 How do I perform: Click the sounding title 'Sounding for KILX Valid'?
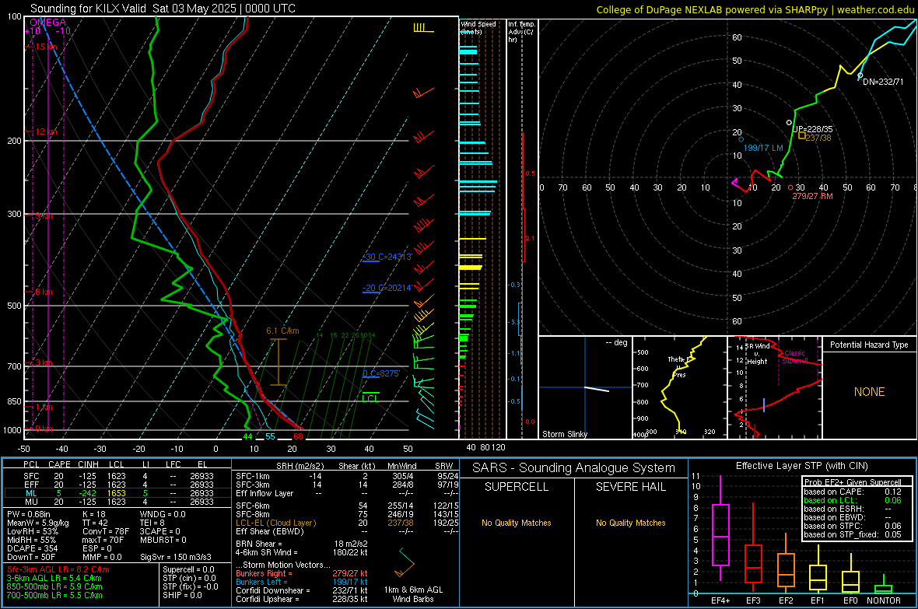(88, 9)
